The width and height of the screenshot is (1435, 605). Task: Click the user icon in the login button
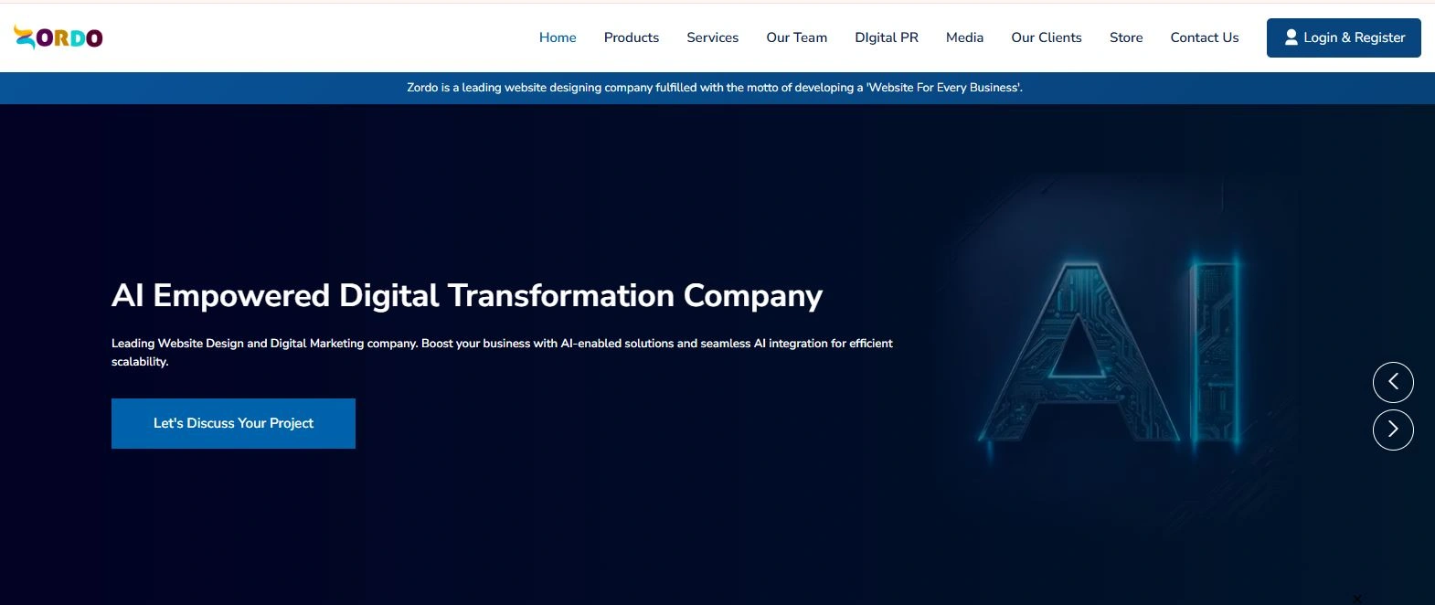pyautogui.click(x=1291, y=37)
